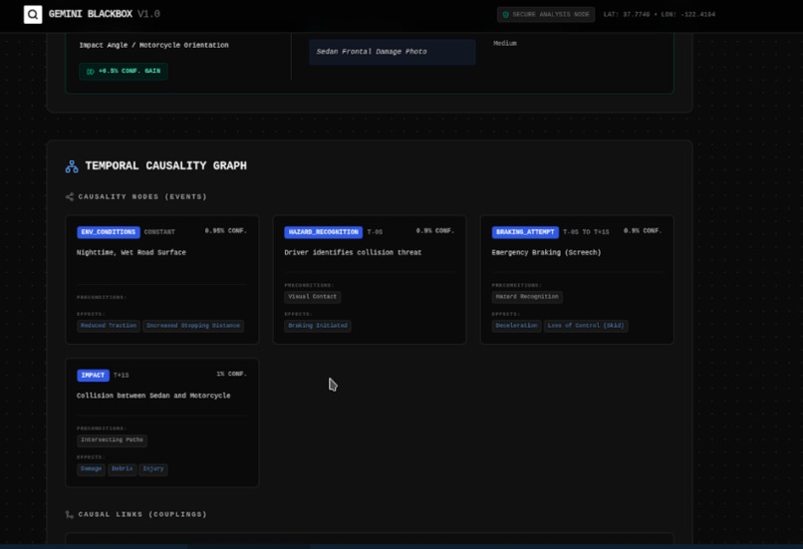
Task: Click the Secure Analysis Node badge
Action: pyautogui.click(x=546, y=14)
